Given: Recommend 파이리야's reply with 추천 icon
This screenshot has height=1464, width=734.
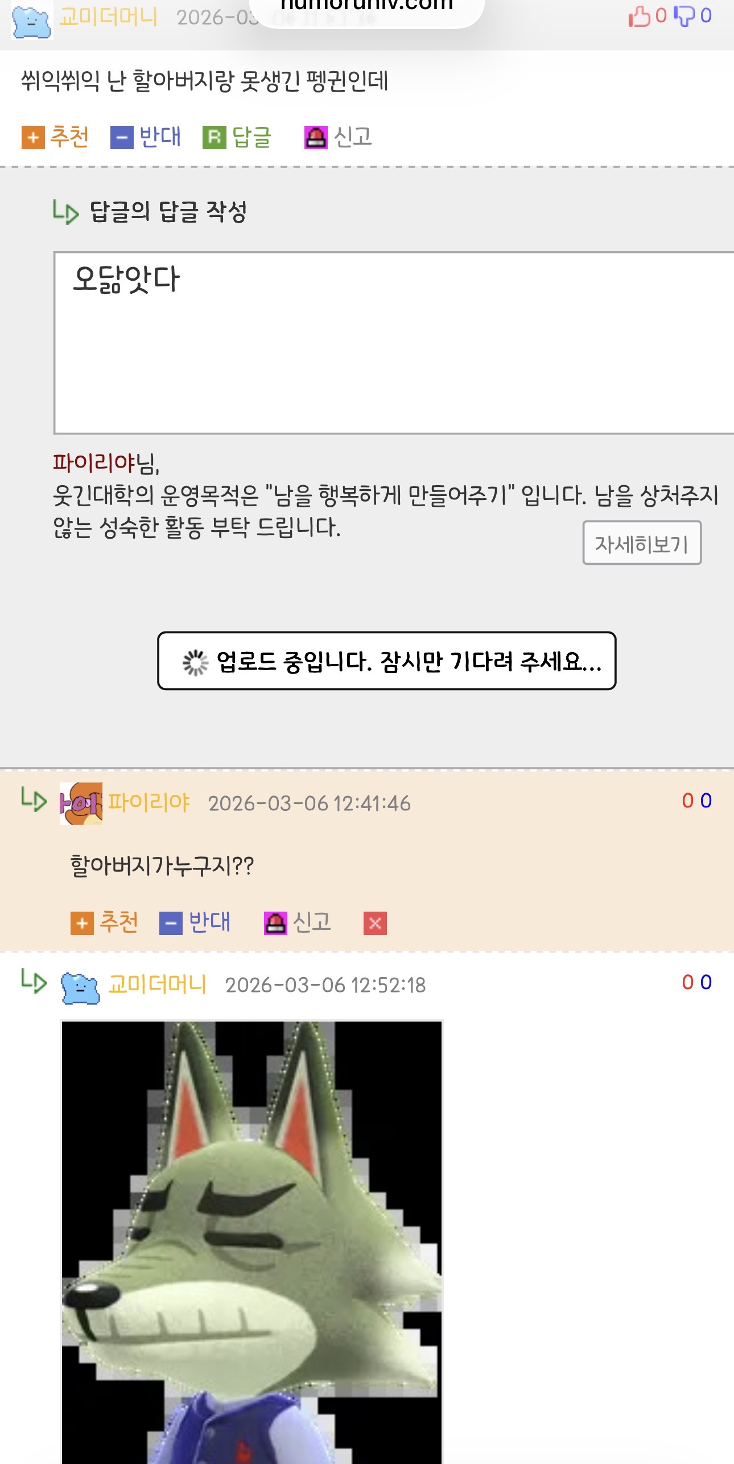Looking at the screenshot, I should coord(105,922).
